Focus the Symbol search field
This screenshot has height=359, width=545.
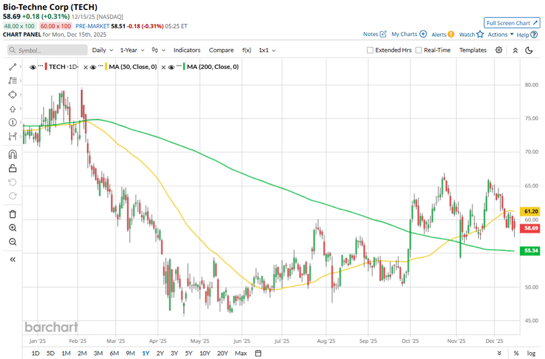pos(48,50)
